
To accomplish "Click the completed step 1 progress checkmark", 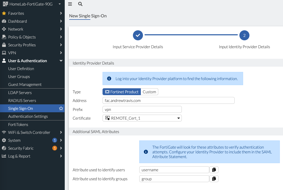I will 138,35.
